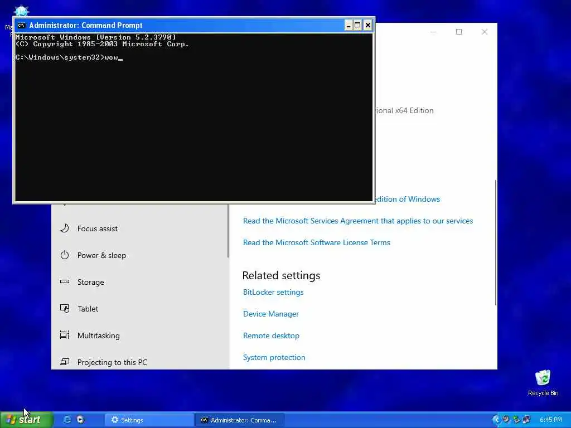This screenshot has height=428, width=571.
Task: Open Remote desktop link
Action: [271, 336]
